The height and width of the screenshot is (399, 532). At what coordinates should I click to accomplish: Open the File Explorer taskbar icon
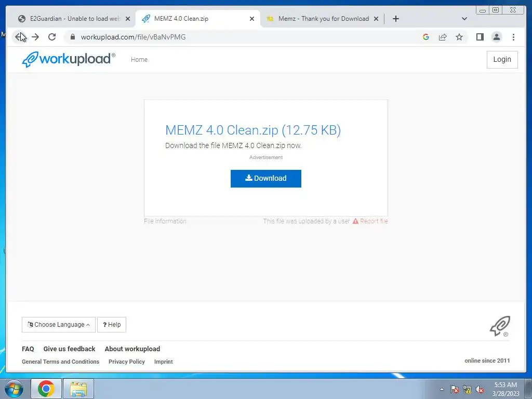coord(78,389)
